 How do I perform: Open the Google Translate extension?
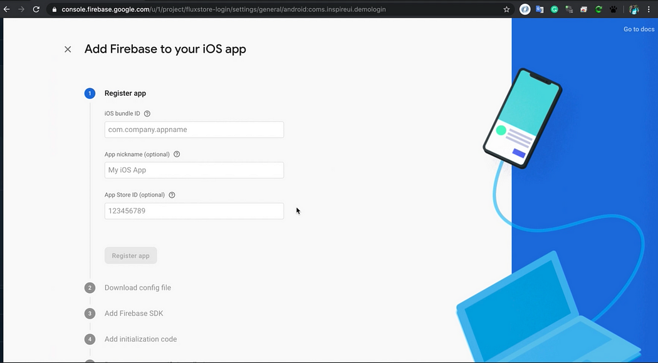pos(539,9)
